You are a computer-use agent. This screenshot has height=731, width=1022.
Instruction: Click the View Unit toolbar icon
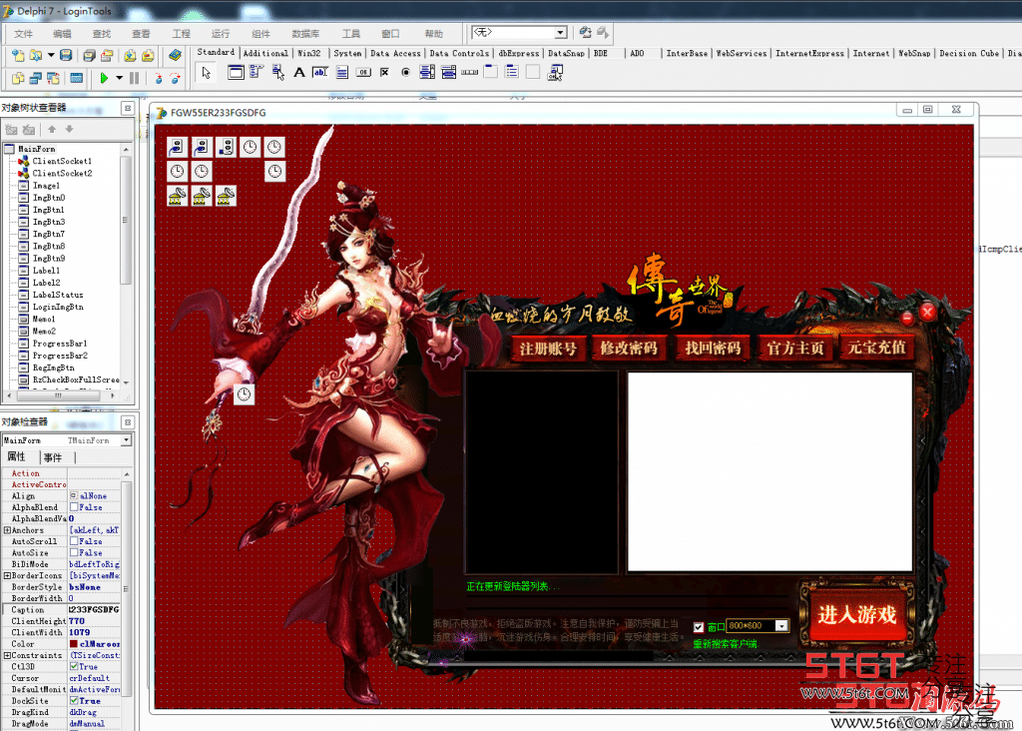(x=18, y=78)
